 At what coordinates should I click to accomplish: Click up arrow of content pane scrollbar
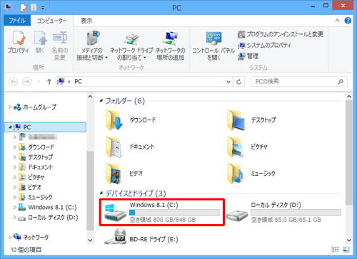click(x=349, y=97)
